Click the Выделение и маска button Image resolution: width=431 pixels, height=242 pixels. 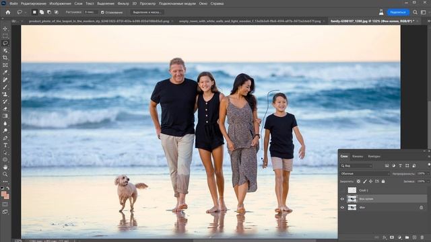point(147,12)
